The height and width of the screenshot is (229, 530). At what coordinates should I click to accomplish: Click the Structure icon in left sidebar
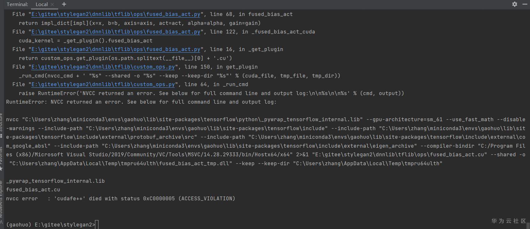[1, 136]
